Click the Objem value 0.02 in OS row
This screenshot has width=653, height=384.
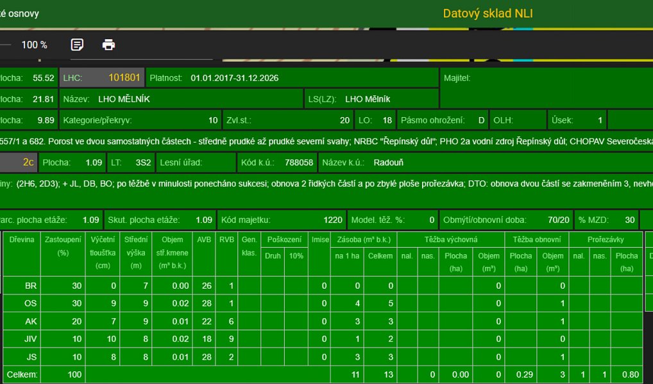[181, 303]
